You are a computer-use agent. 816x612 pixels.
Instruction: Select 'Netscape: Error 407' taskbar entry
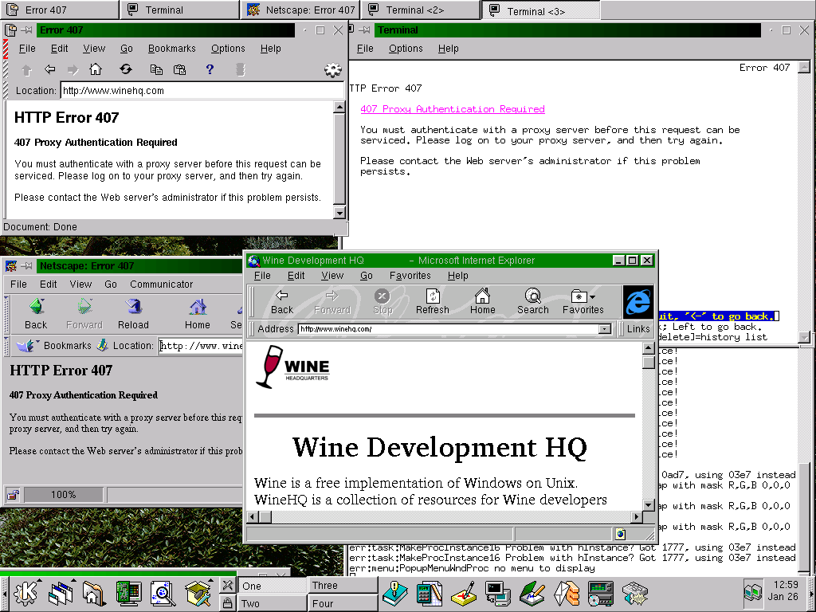[300, 10]
